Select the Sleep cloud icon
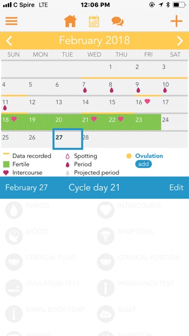Image resolution: width=189 pixels, height=336 pixels. pos(106,314)
